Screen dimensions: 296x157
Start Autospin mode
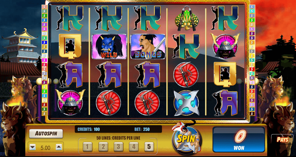click(x=46, y=134)
